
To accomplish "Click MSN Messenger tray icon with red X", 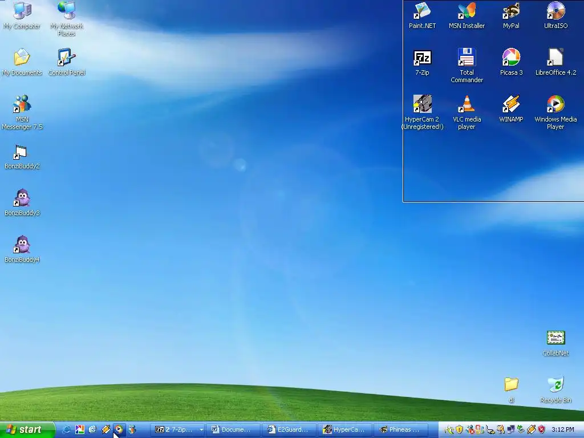I will pyautogui.click(x=470, y=429).
